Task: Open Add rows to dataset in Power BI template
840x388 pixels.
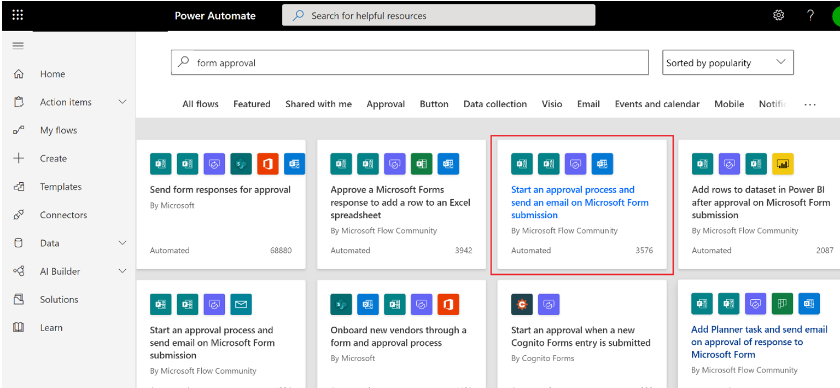Action: point(761,202)
